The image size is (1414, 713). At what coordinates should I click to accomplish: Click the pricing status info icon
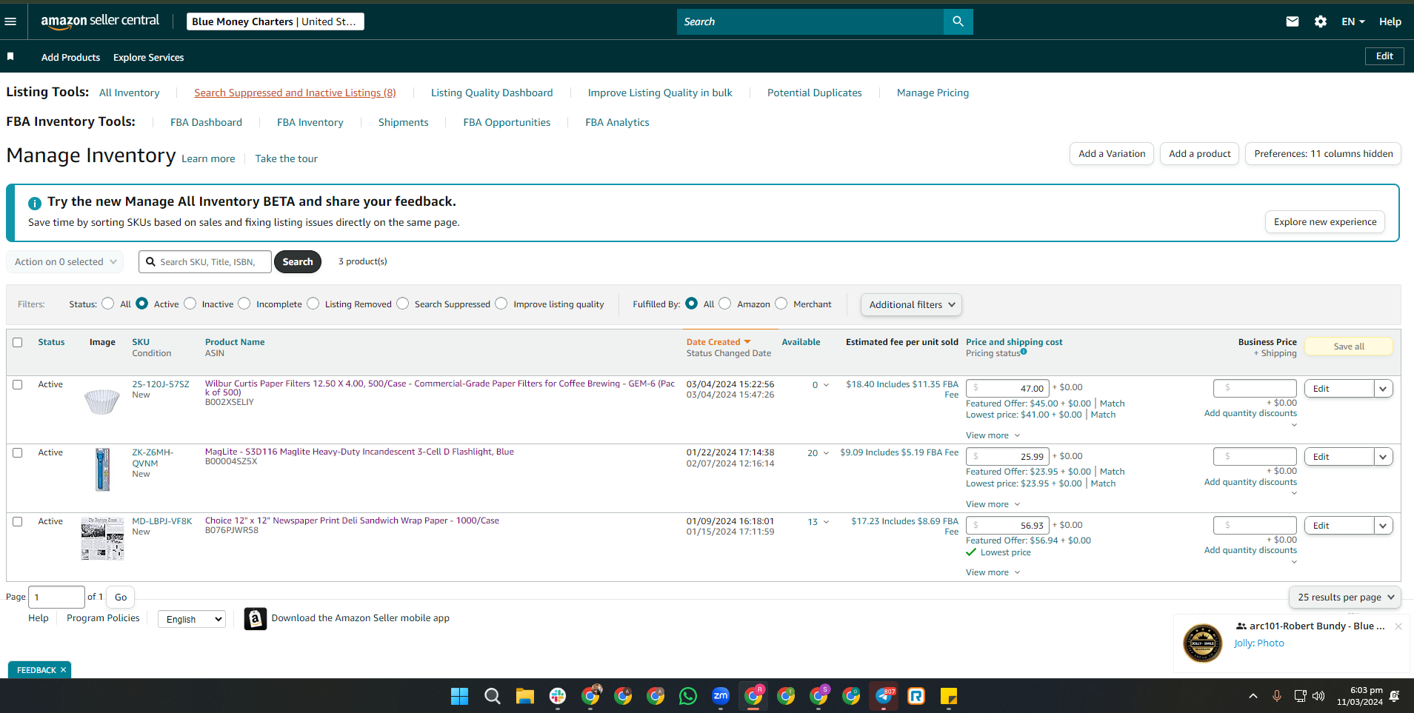click(1024, 352)
